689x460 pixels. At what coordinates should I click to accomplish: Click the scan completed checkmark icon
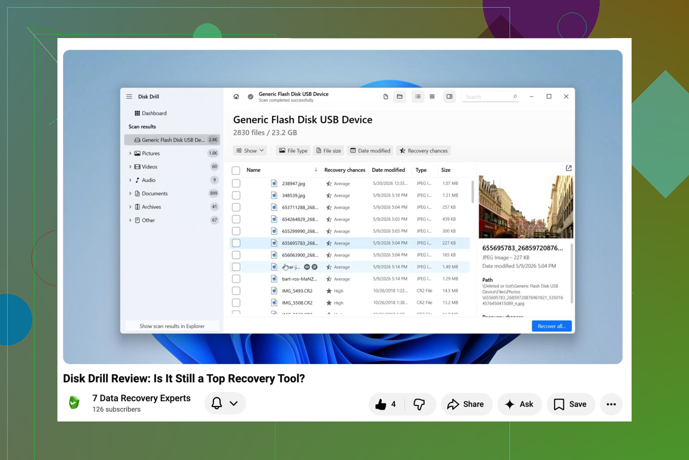pos(251,97)
